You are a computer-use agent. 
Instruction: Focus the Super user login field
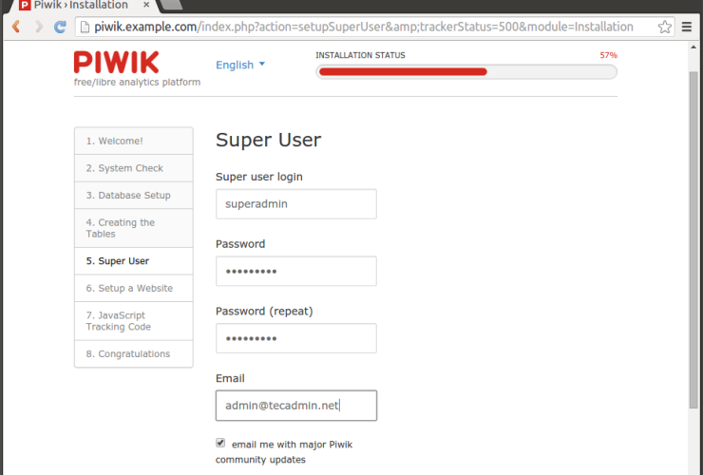pos(295,203)
